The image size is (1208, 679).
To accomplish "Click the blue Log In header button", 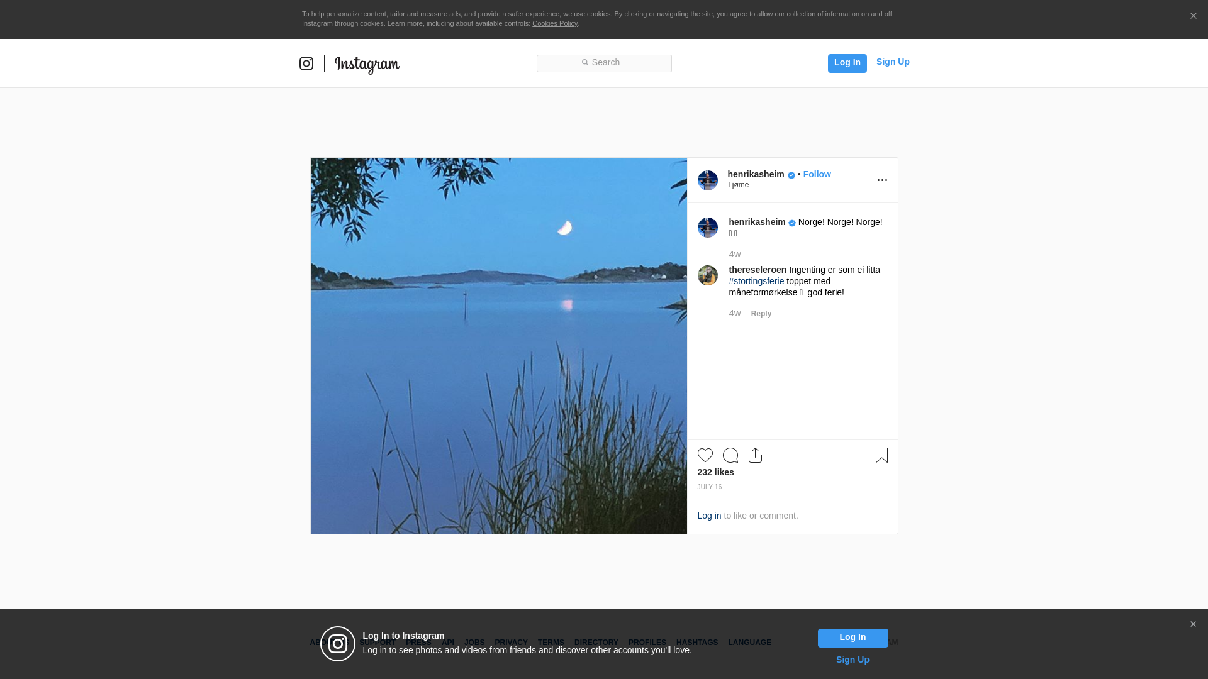I will coord(847,63).
